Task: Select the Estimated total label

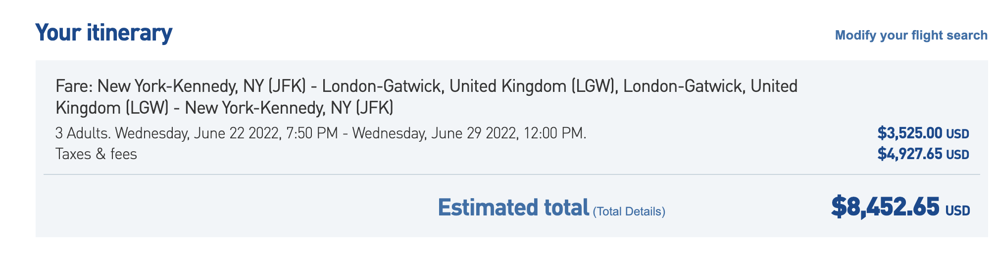Action: coord(513,208)
